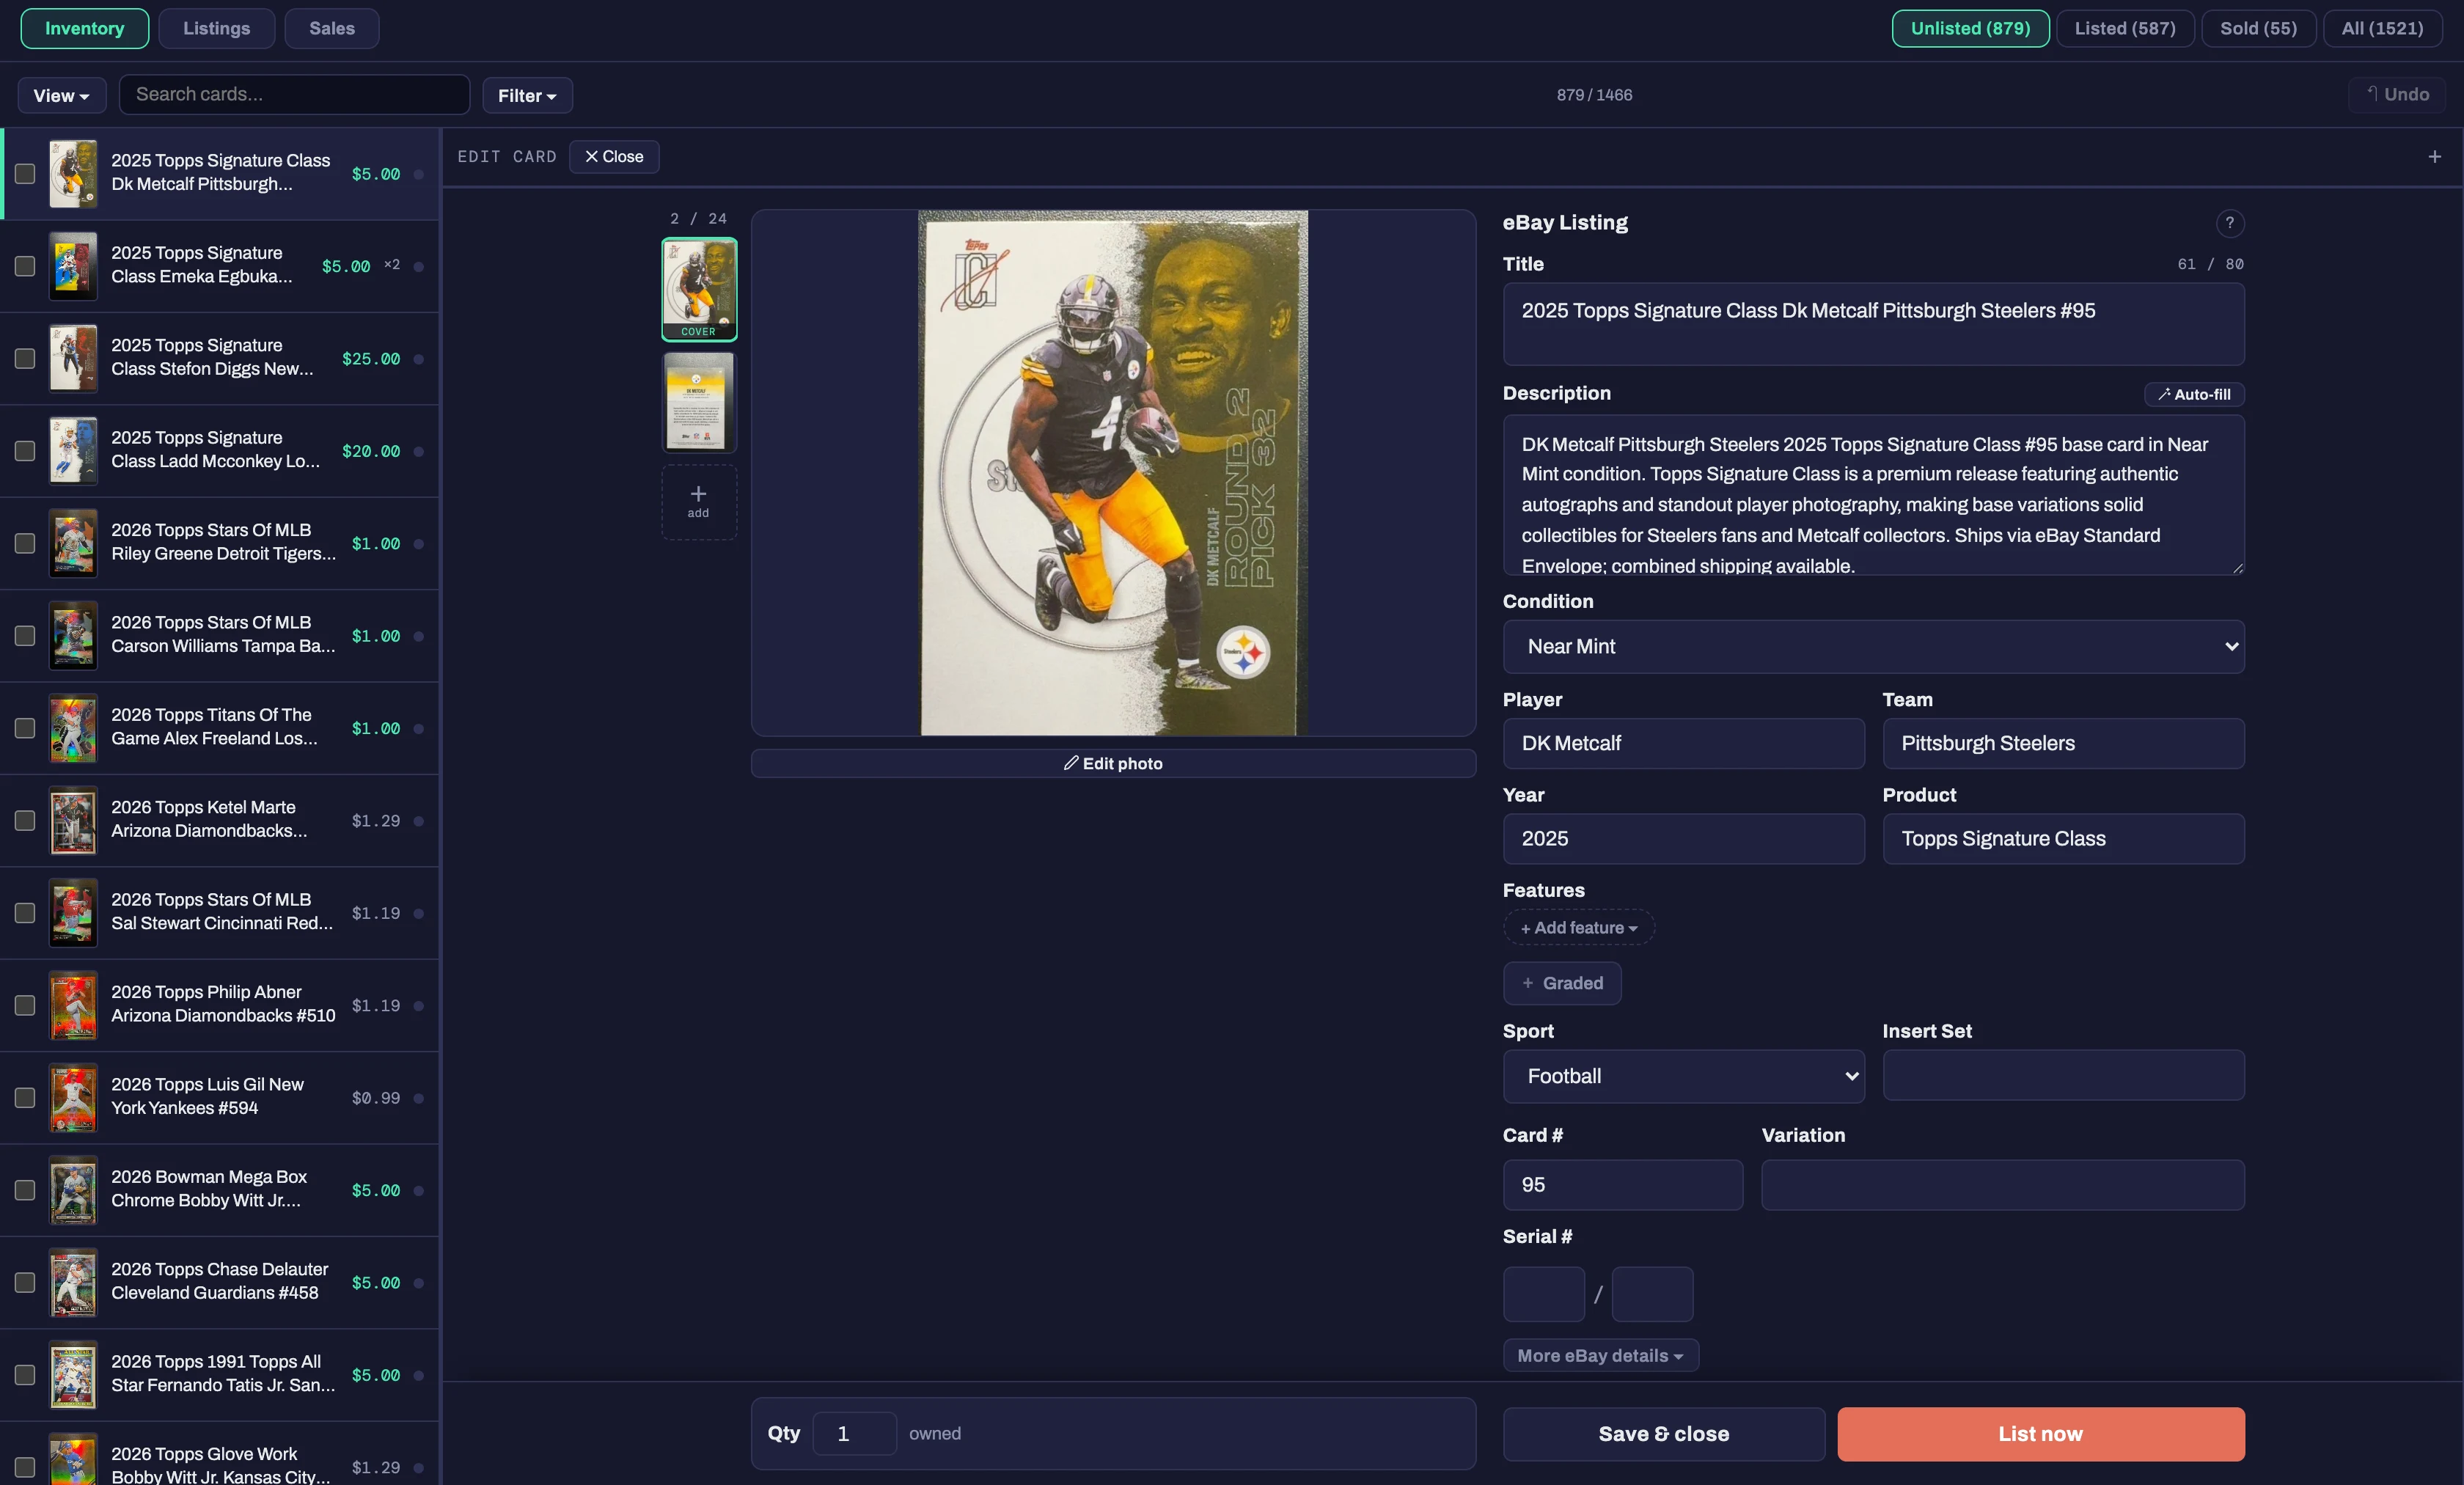Select checkbox for Emeka Egbuka card
The image size is (2464, 1485).
click(25, 266)
